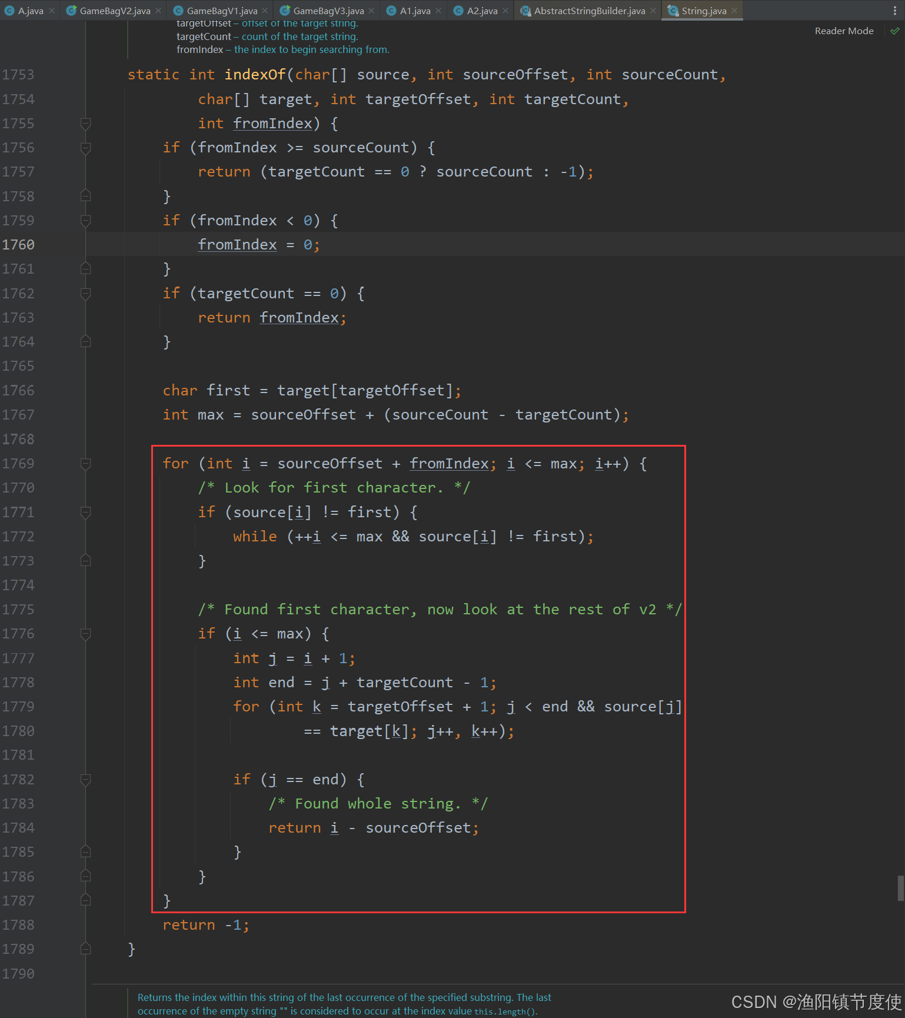Open the GameBagV2.java tab
The height and width of the screenshot is (1018, 905).
(115, 11)
